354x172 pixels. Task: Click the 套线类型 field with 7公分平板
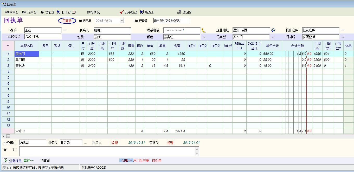(43, 37)
